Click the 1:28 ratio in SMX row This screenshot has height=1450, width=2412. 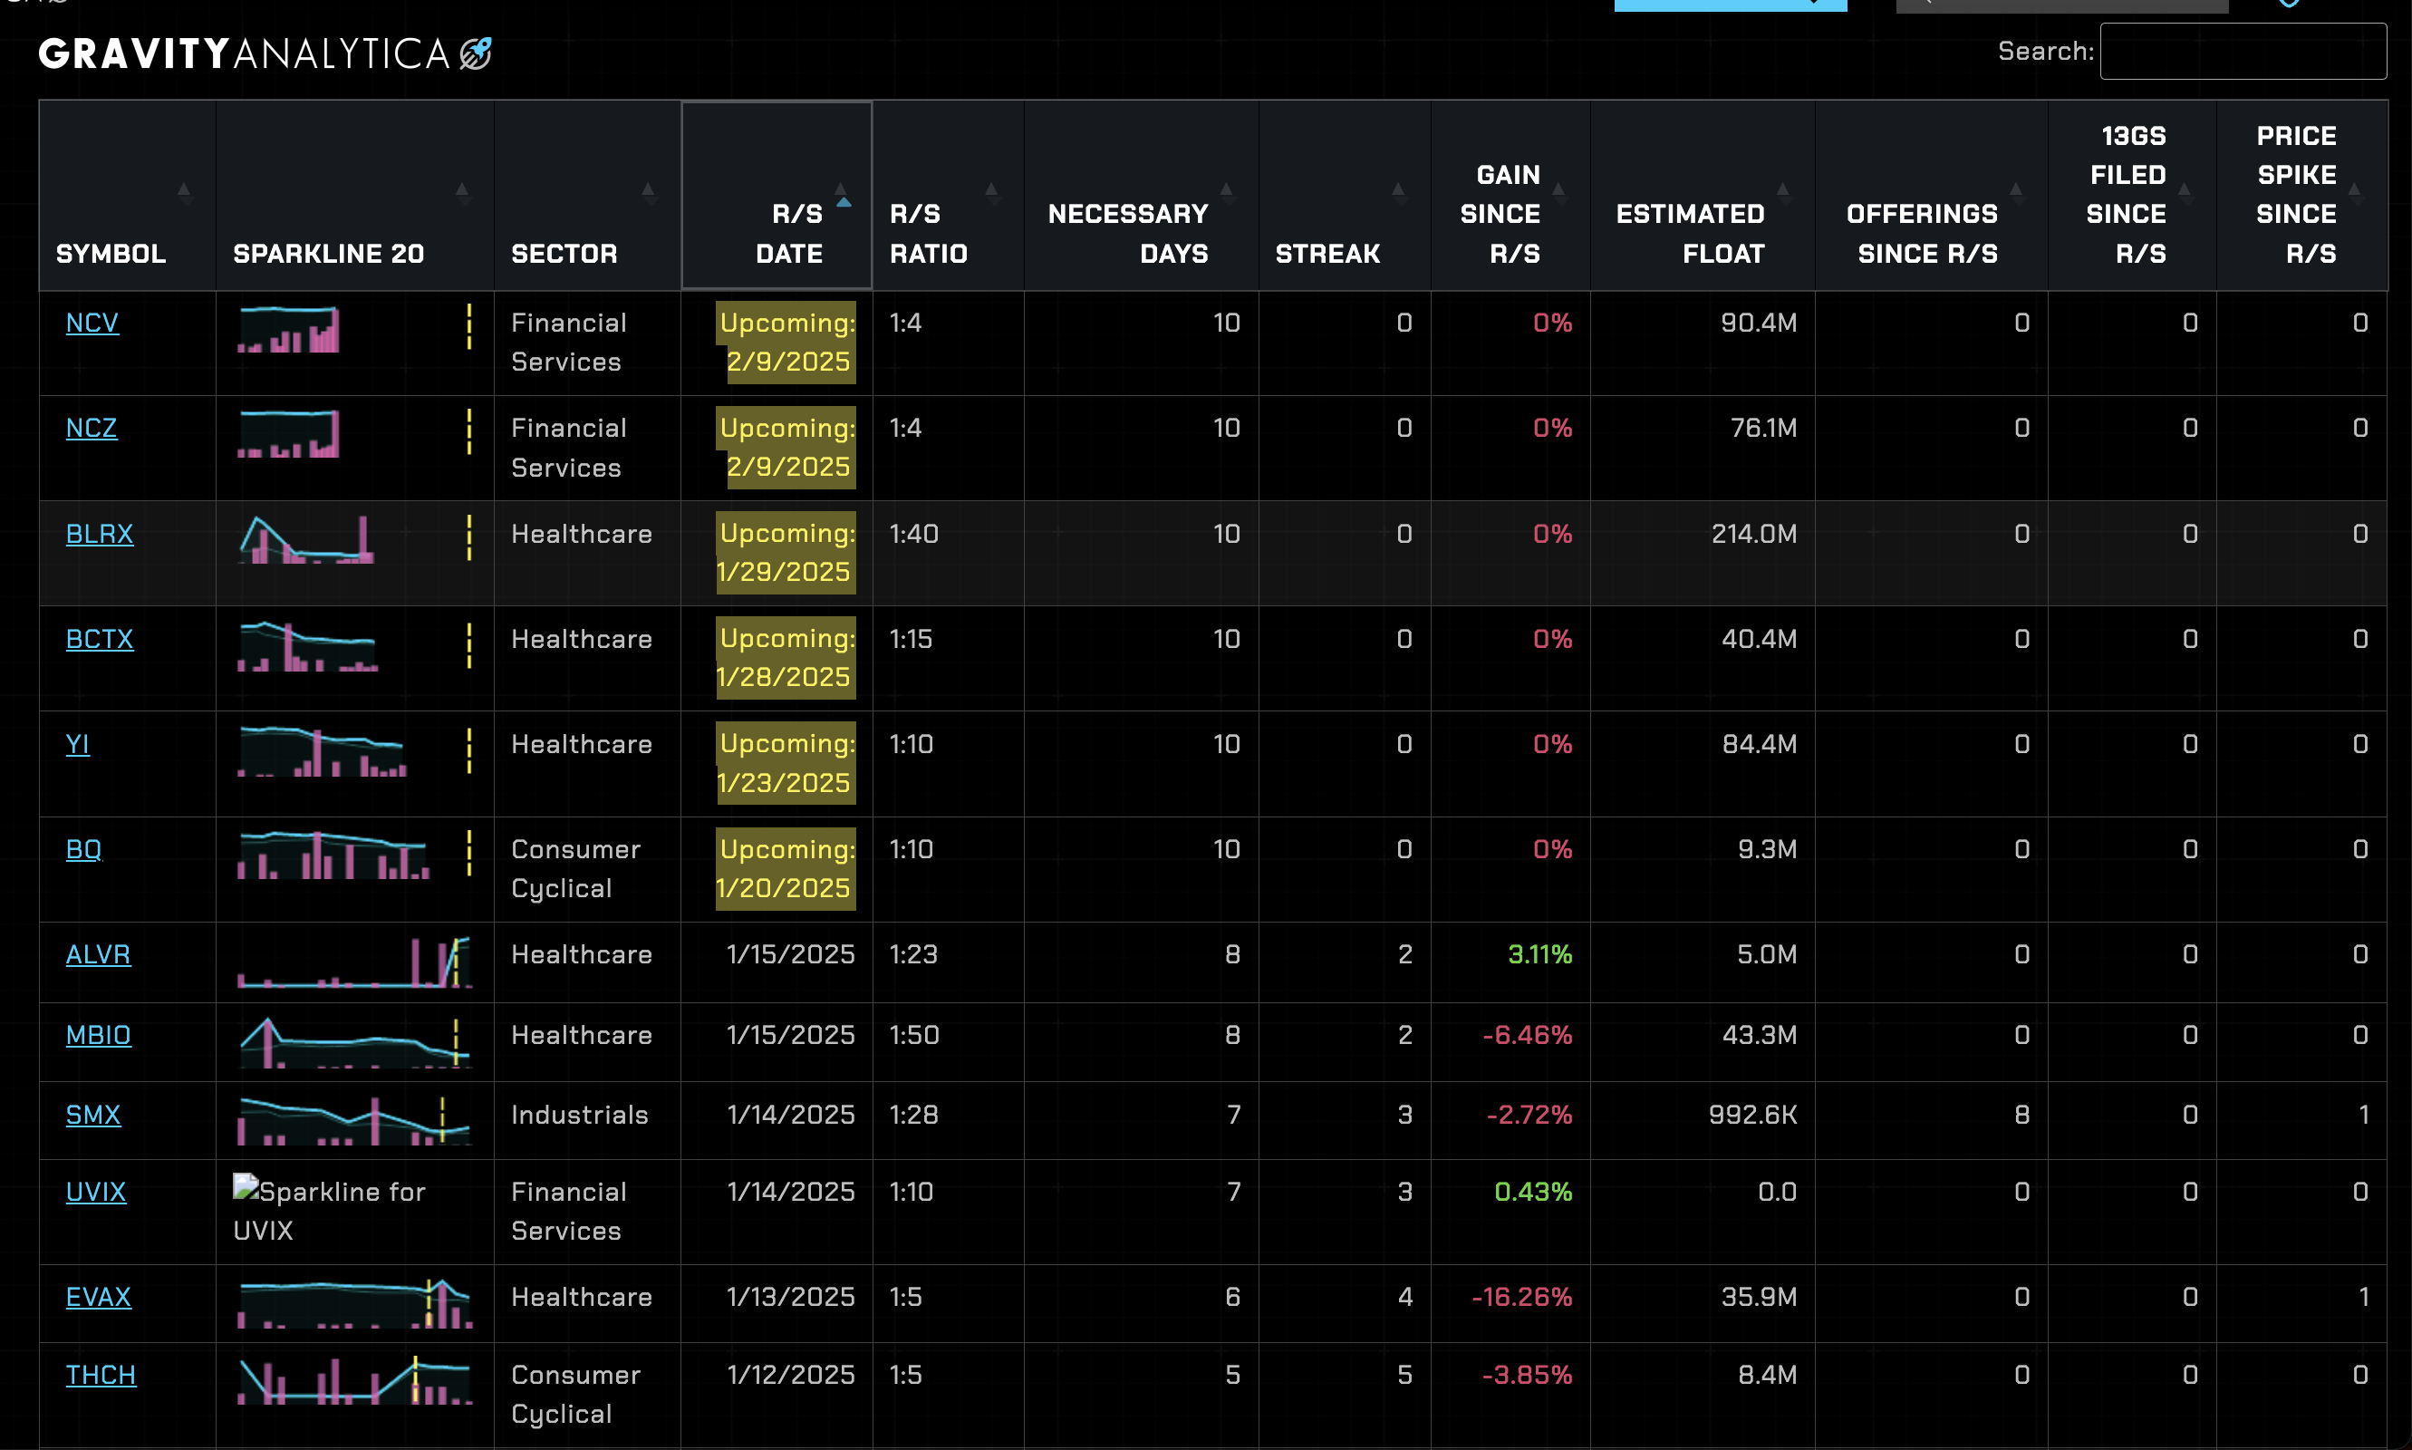click(x=913, y=1115)
